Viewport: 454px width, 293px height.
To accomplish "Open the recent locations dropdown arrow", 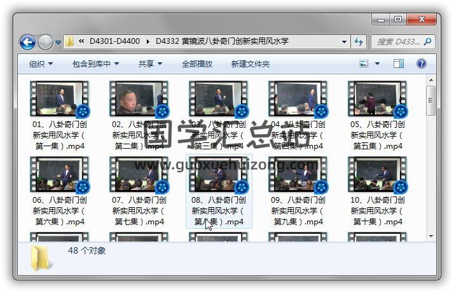I will [x=58, y=43].
